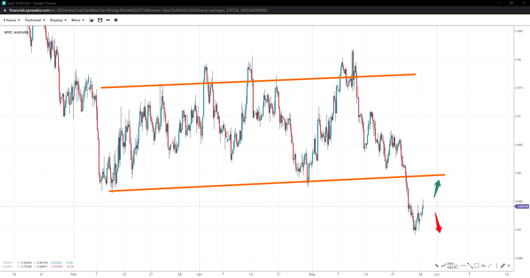Click the save chart floppy disk icon

(x=100, y=20)
